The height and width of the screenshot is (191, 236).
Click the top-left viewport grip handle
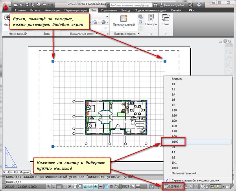53,61
